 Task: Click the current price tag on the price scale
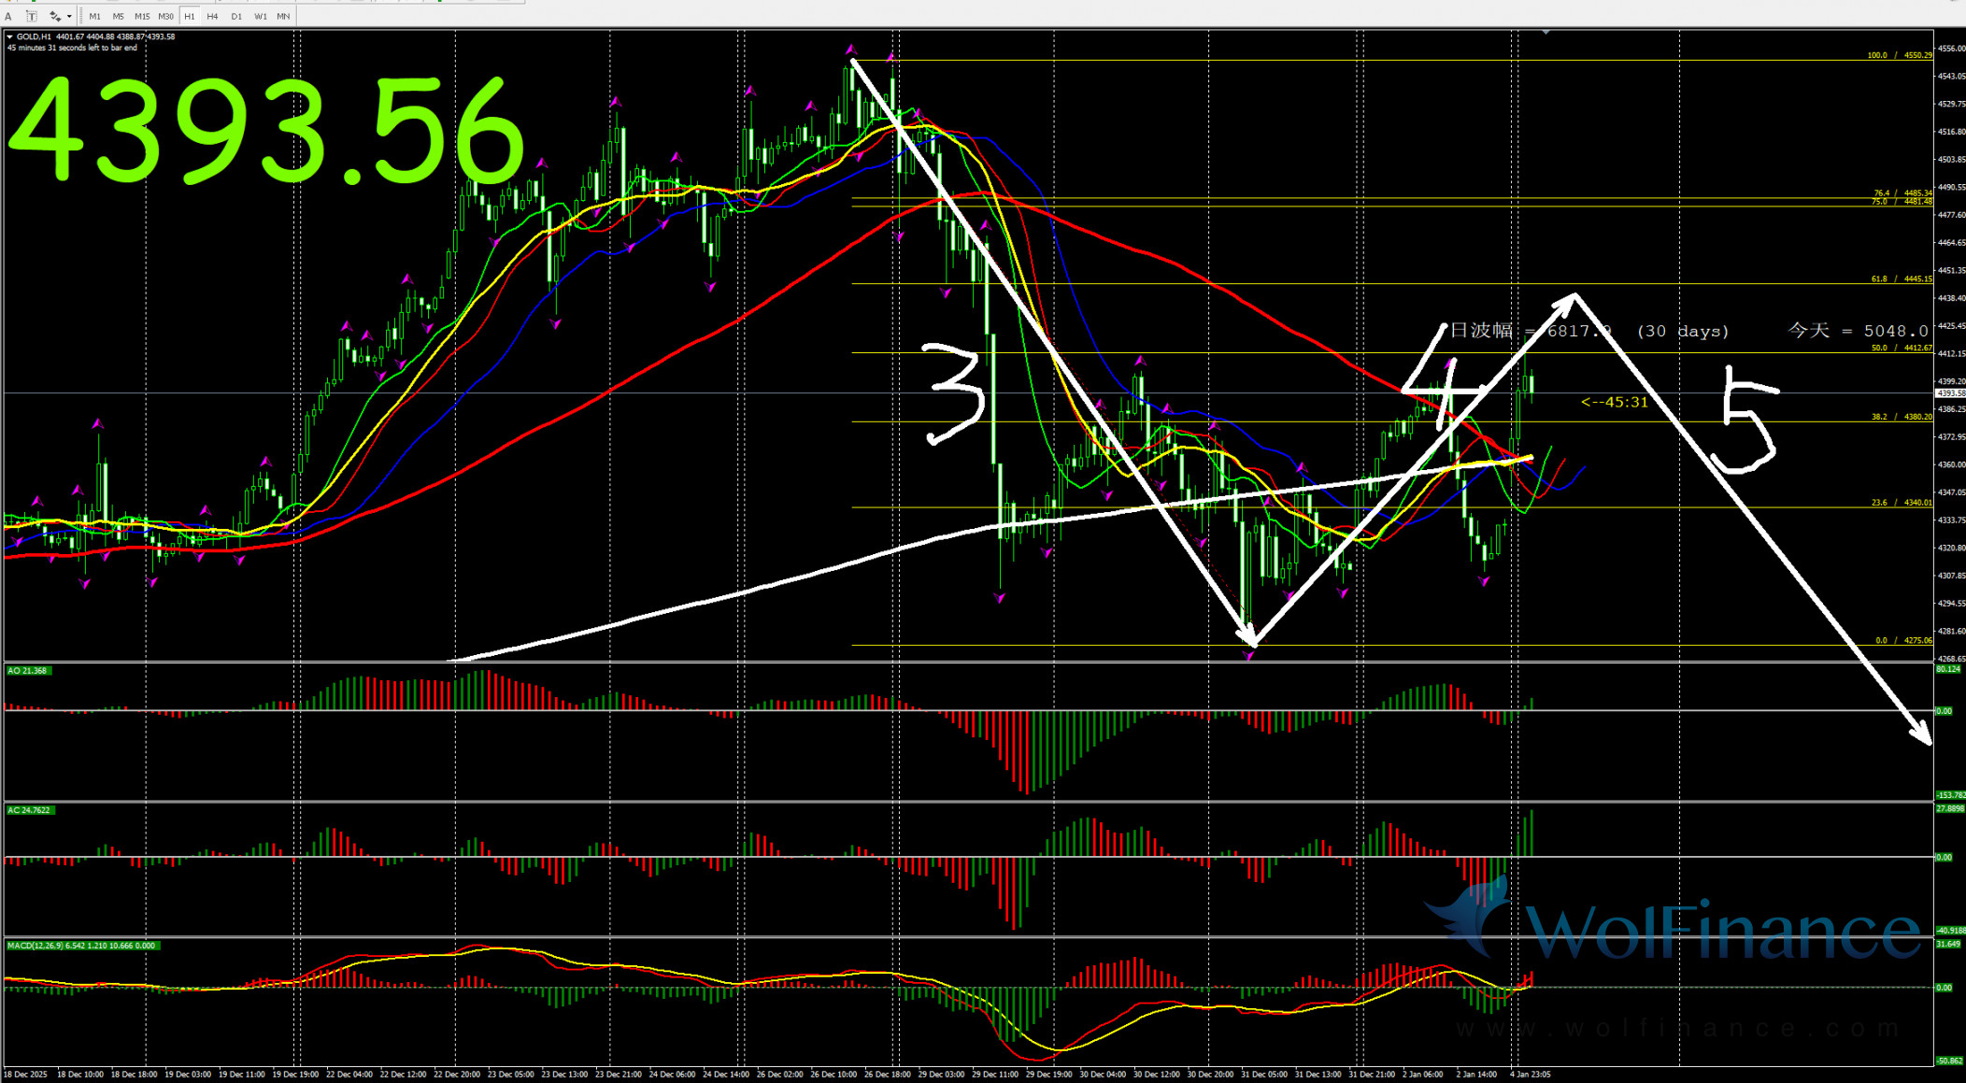click(x=1949, y=393)
